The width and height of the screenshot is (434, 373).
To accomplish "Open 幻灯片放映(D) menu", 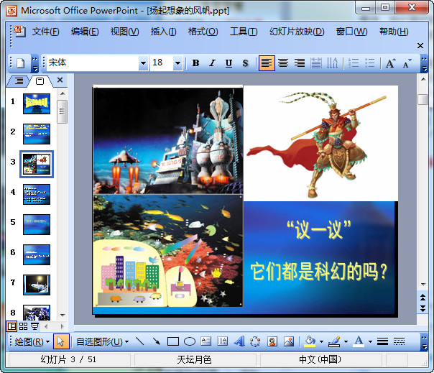I will coord(297,32).
